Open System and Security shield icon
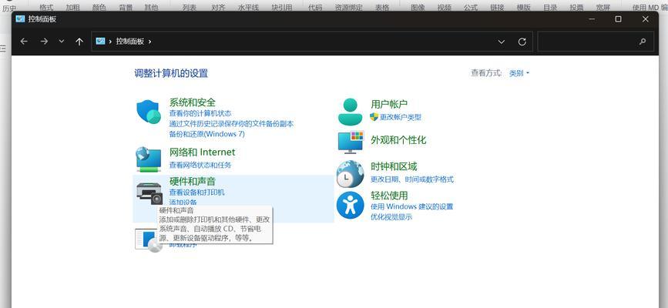 pos(148,112)
